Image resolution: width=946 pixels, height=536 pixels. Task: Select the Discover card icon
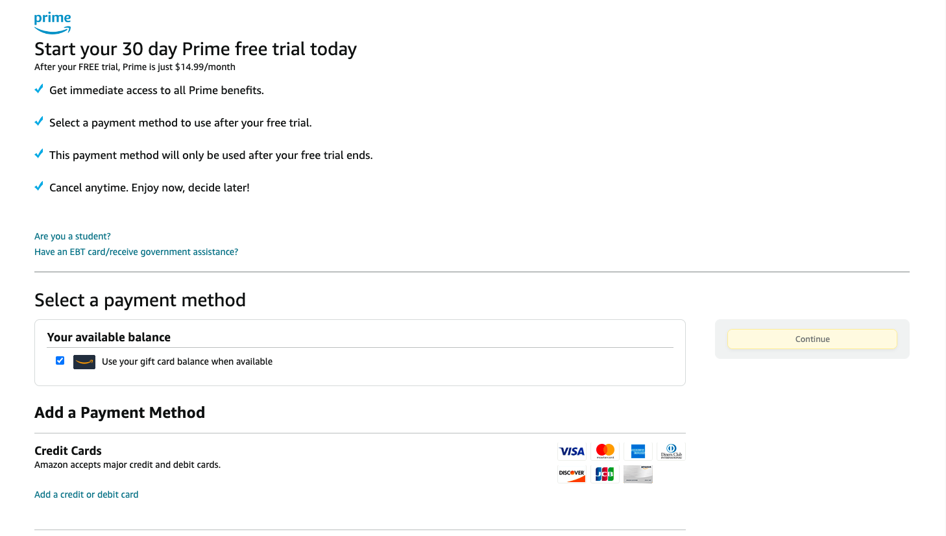click(572, 474)
